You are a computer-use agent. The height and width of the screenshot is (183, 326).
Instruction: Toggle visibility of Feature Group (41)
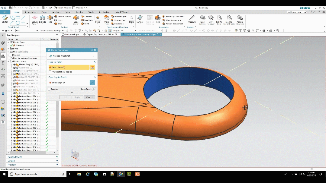coord(14,115)
